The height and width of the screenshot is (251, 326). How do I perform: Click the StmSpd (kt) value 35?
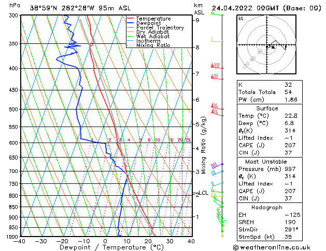(x=288, y=237)
